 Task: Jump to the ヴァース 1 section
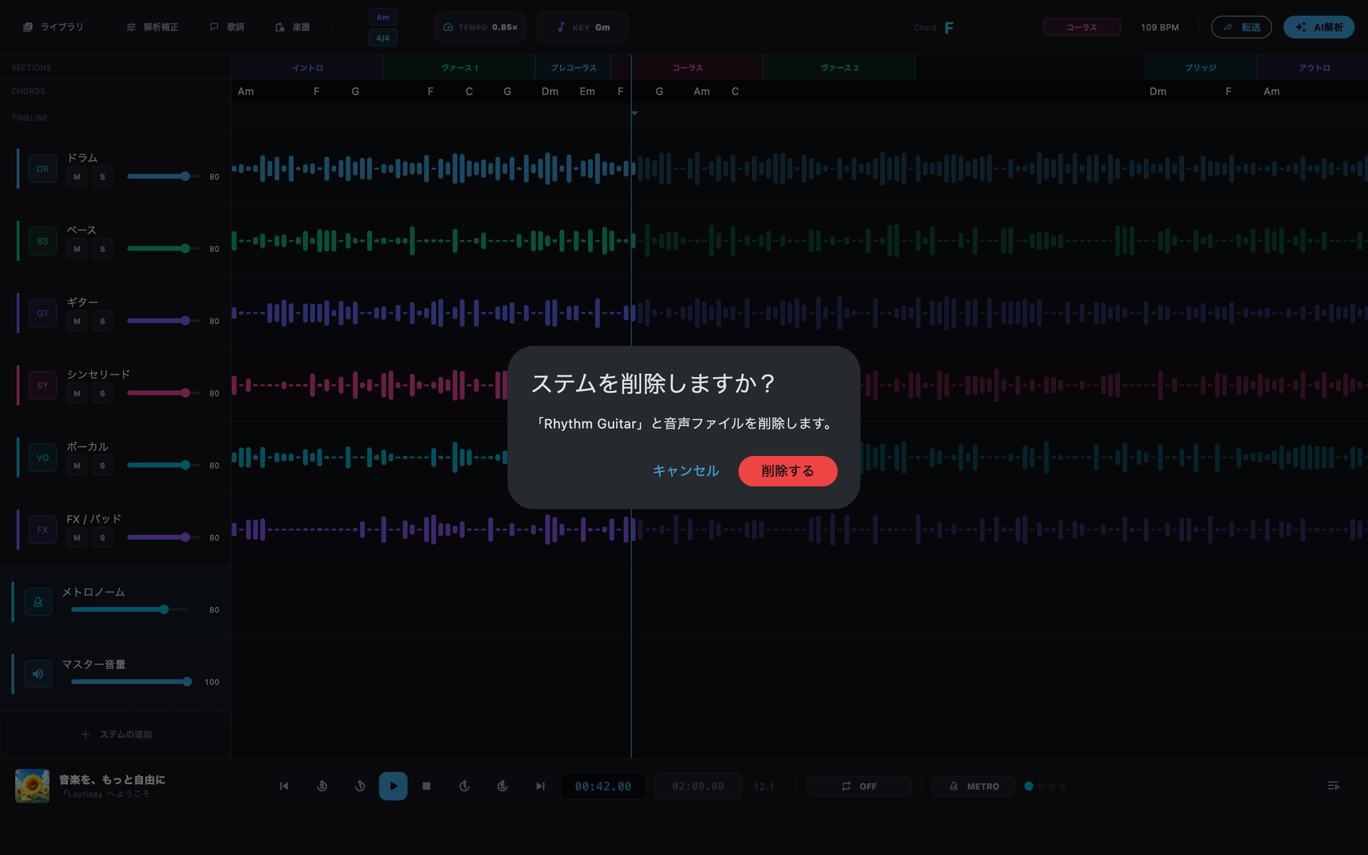(460, 68)
